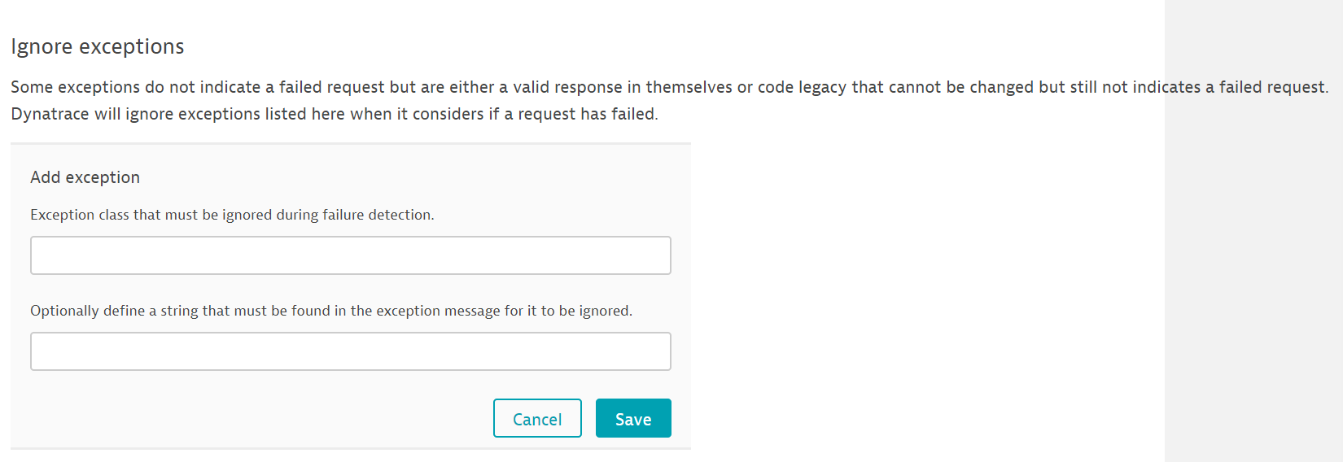Click the Cancel button
The width and height of the screenshot is (1343, 462).
click(x=537, y=418)
